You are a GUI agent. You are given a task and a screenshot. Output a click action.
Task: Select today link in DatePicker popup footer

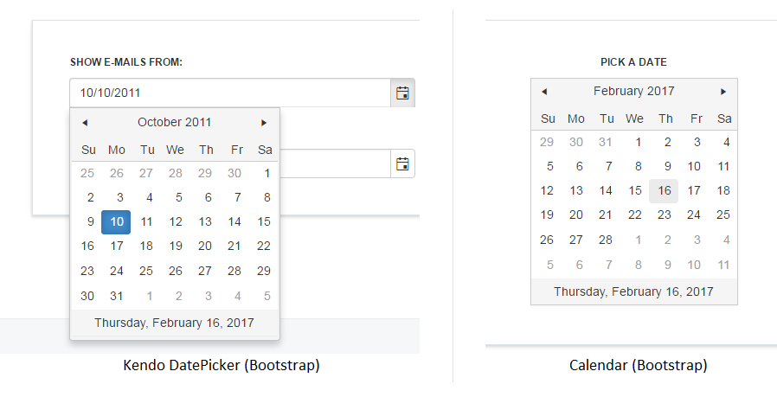[x=174, y=323]
